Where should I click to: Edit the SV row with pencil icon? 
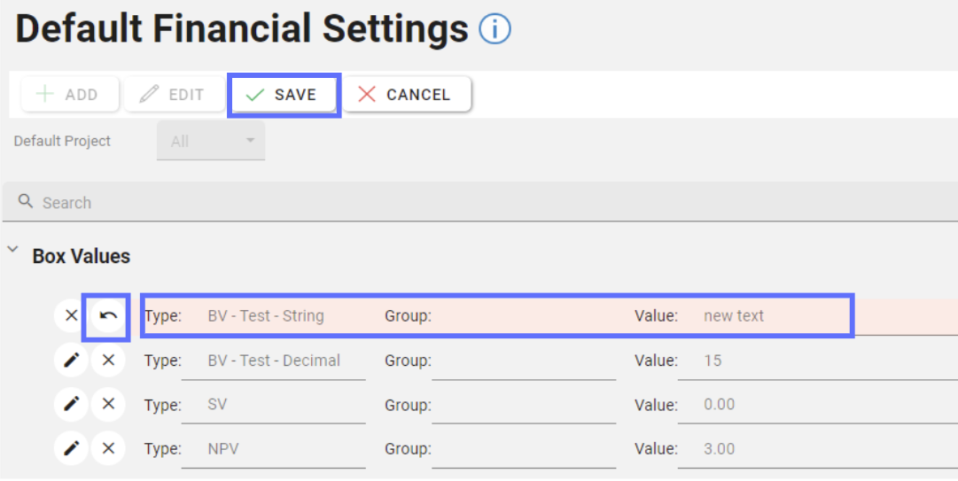pos(72,405)
